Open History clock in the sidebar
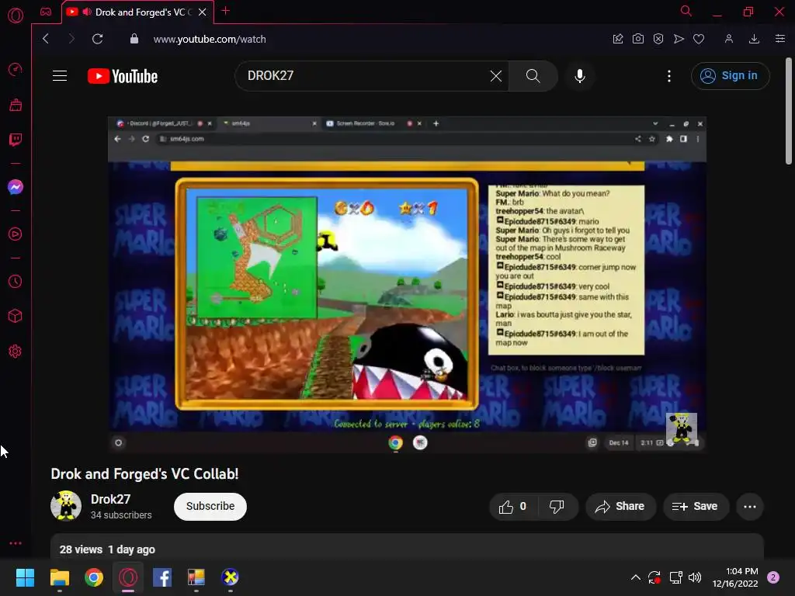This screenshot has height=596, width=795. coord(16,281)
